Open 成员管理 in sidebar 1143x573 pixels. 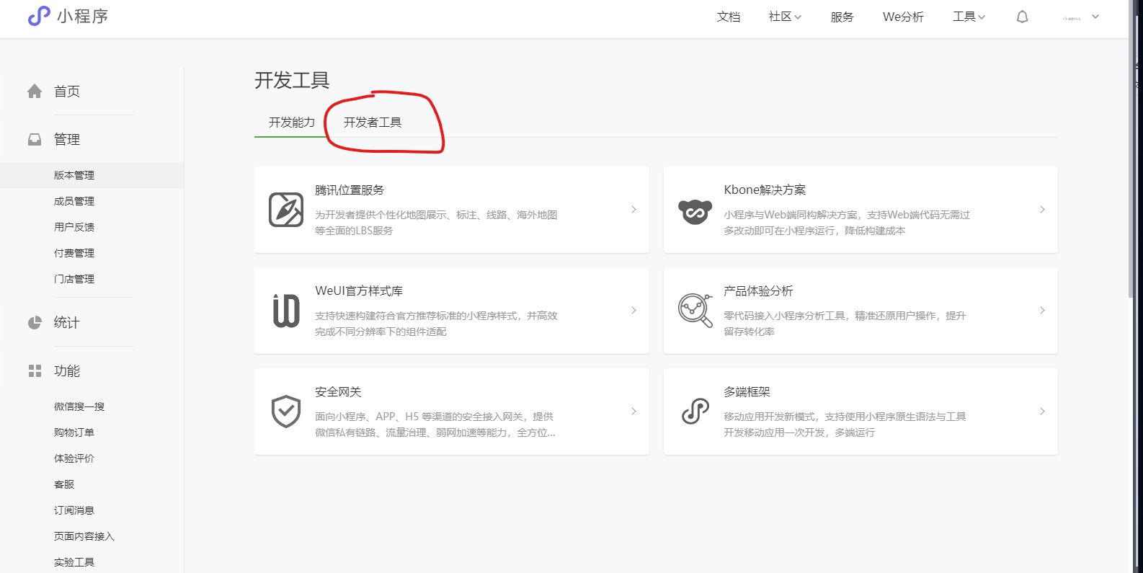tap(74, 201)
